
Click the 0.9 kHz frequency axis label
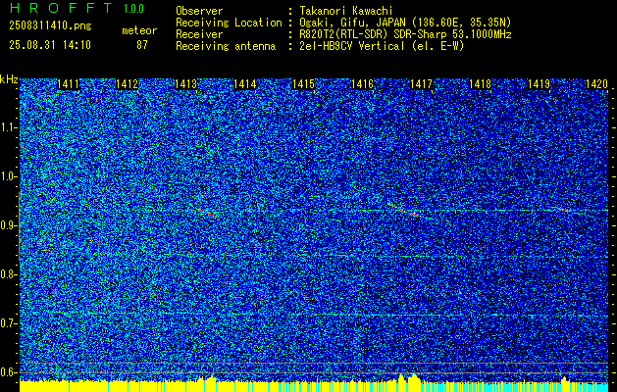click(x=8, y=225)
